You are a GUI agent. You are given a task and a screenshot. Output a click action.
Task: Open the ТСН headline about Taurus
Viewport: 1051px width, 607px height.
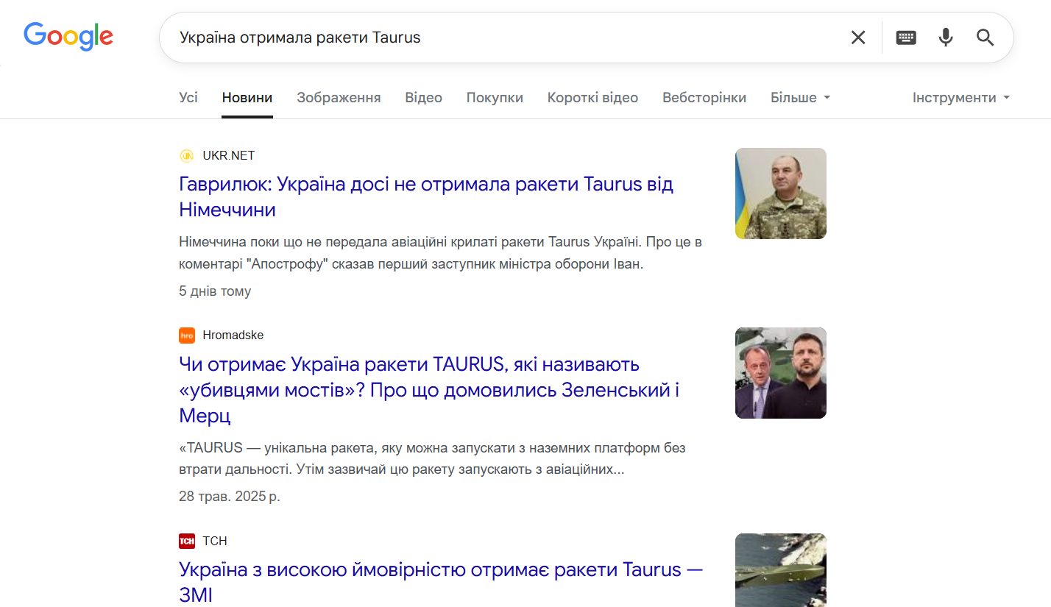(441, 582)
